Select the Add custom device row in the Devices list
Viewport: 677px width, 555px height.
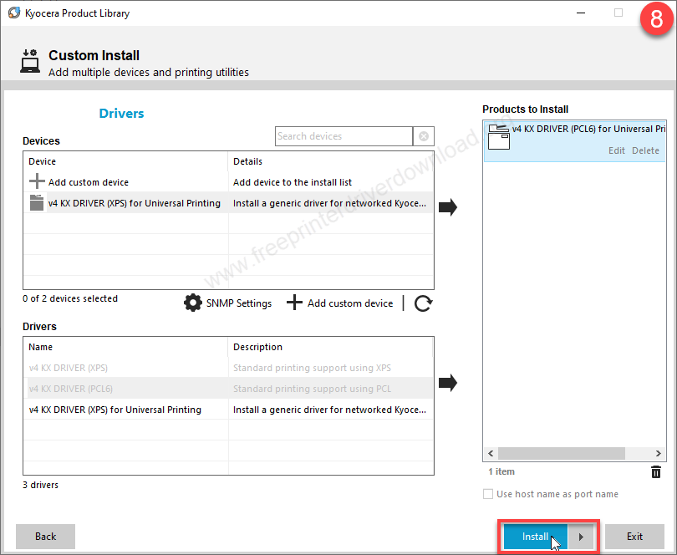pyautogui.click(x=89, y=182)
